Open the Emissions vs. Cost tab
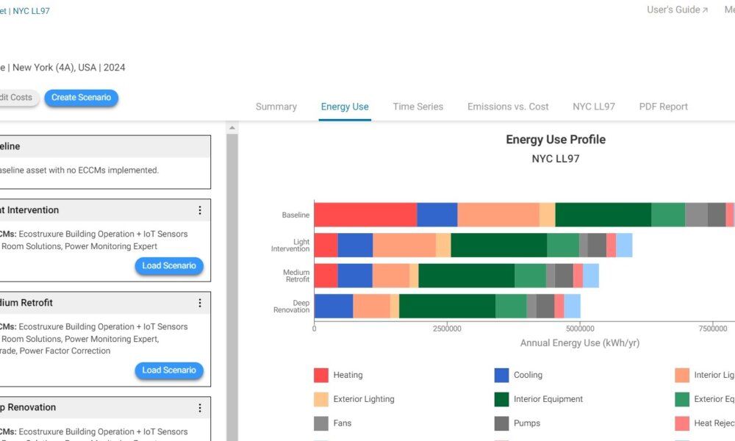This screenshot has height=441, width=735. coord(507,107)
